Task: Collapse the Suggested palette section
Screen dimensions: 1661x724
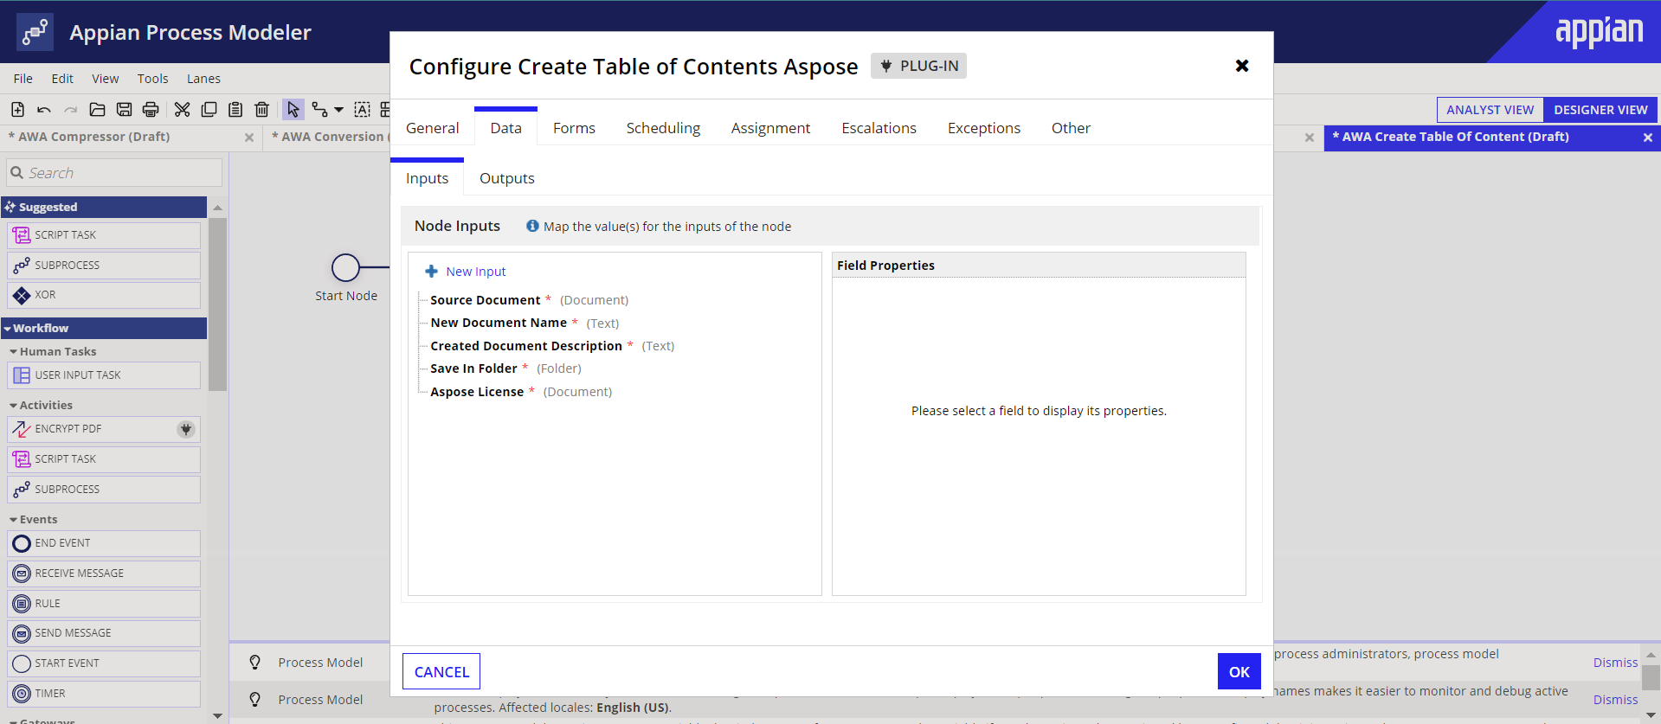Action: tap(104, 207)
